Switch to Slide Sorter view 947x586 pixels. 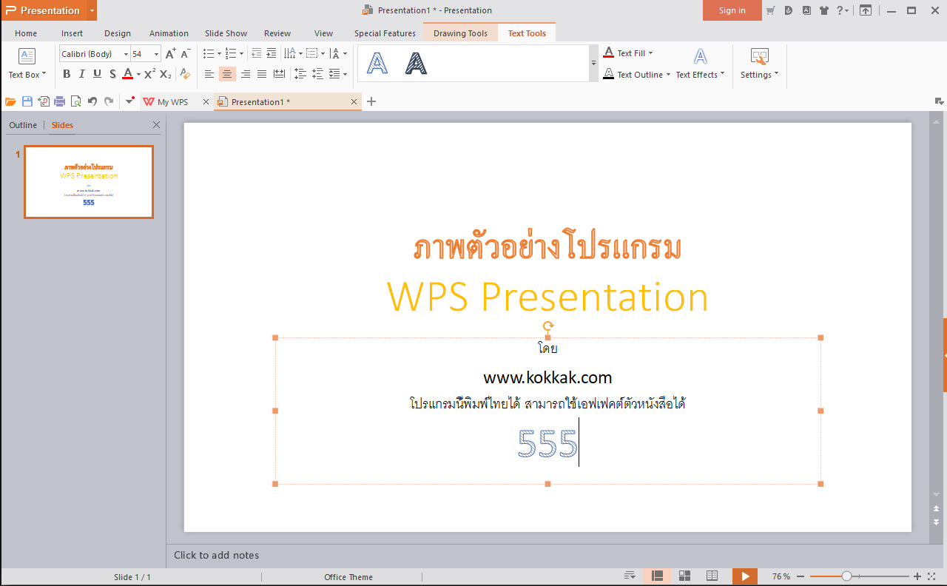(x=684, y=576)
